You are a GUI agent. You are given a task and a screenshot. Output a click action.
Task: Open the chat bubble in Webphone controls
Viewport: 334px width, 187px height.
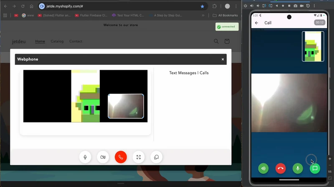(x=156, y=157)
